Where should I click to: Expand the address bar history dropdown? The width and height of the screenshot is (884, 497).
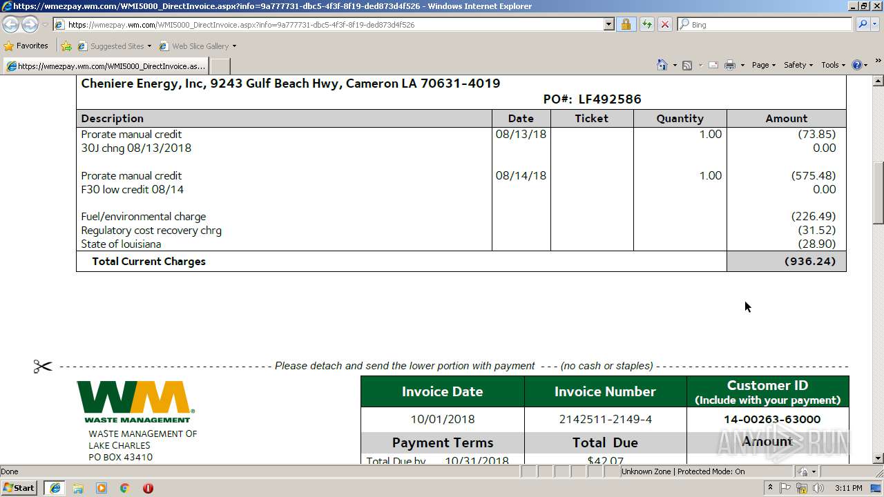tap(608, 24)
